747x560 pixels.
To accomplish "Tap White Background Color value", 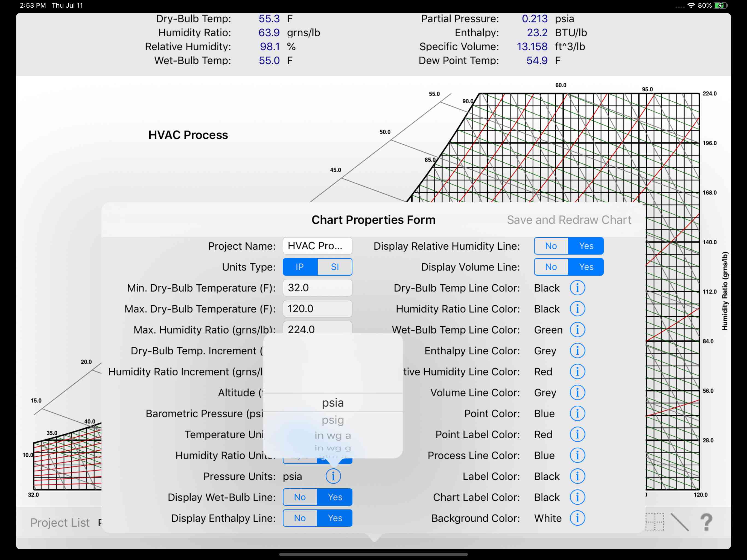I will pyautogui.click(x=548, y=518).
